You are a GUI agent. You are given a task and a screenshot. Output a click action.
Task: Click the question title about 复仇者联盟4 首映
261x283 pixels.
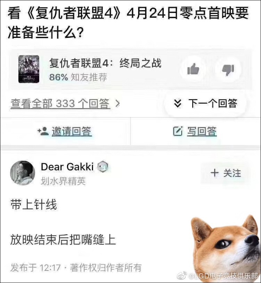(128, 23)
